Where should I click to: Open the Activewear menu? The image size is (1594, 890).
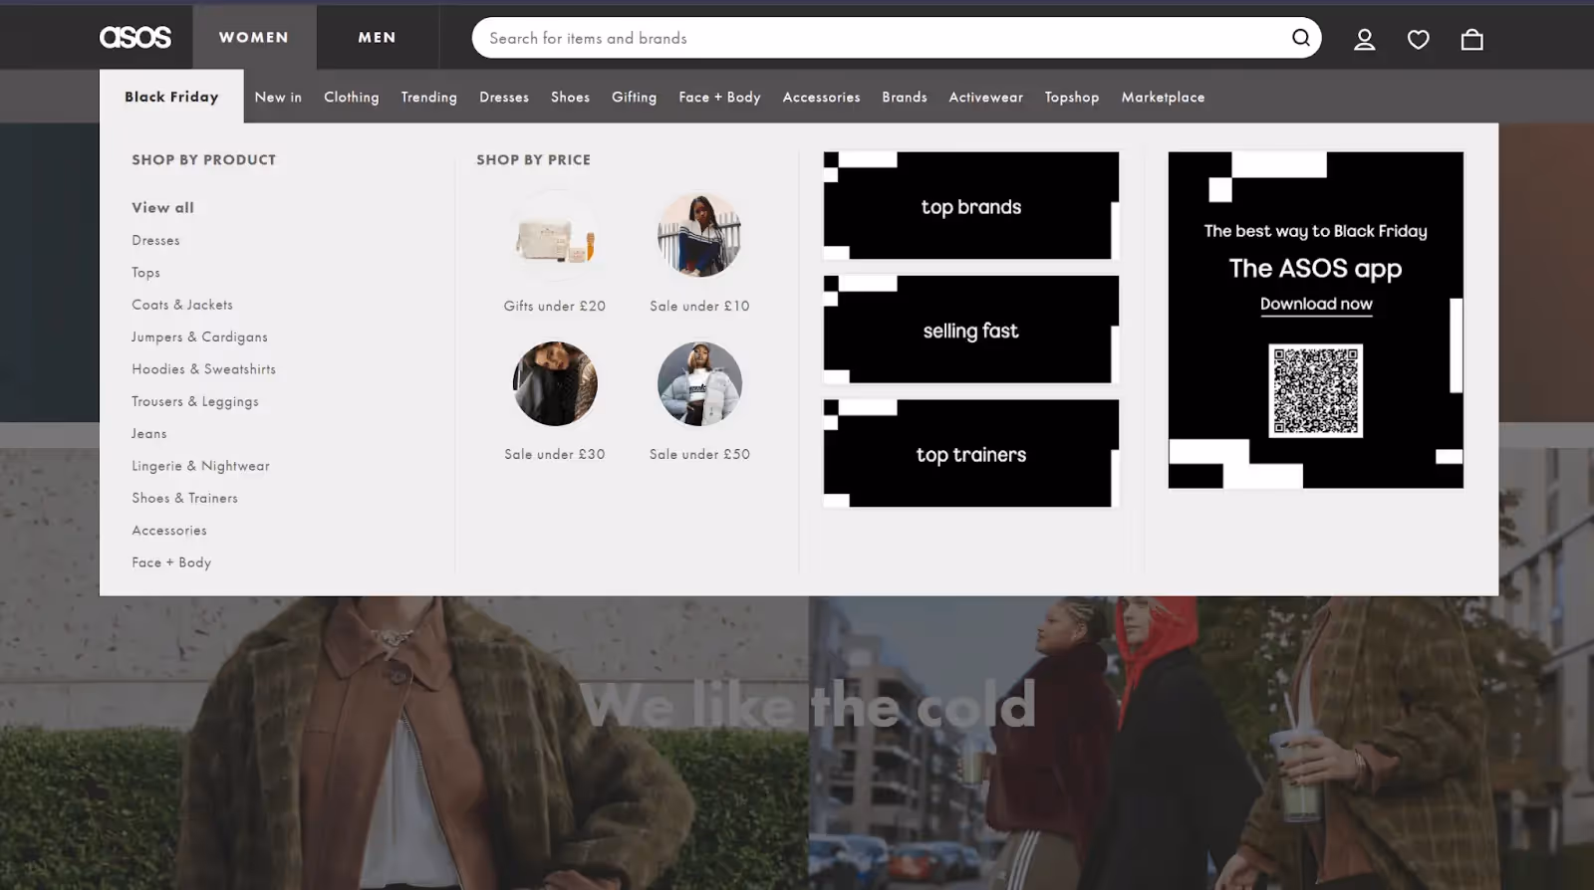986,97
